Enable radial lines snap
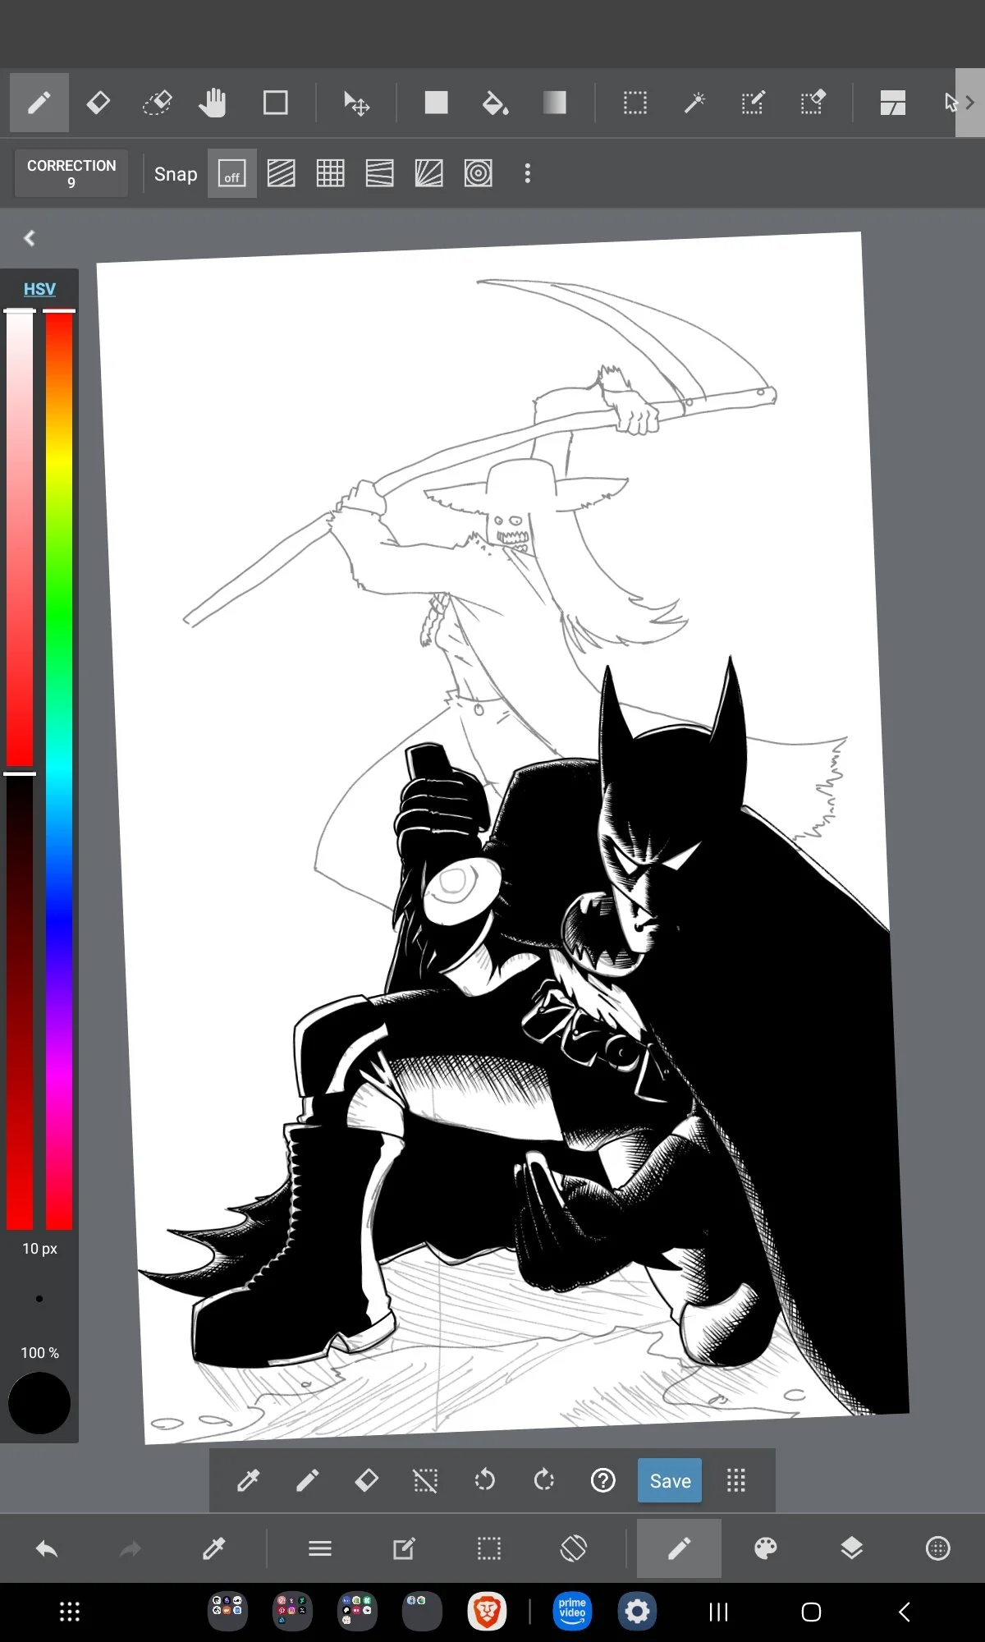The height and width of the screenshot is (1642, 985). click(x=429, y=173)
